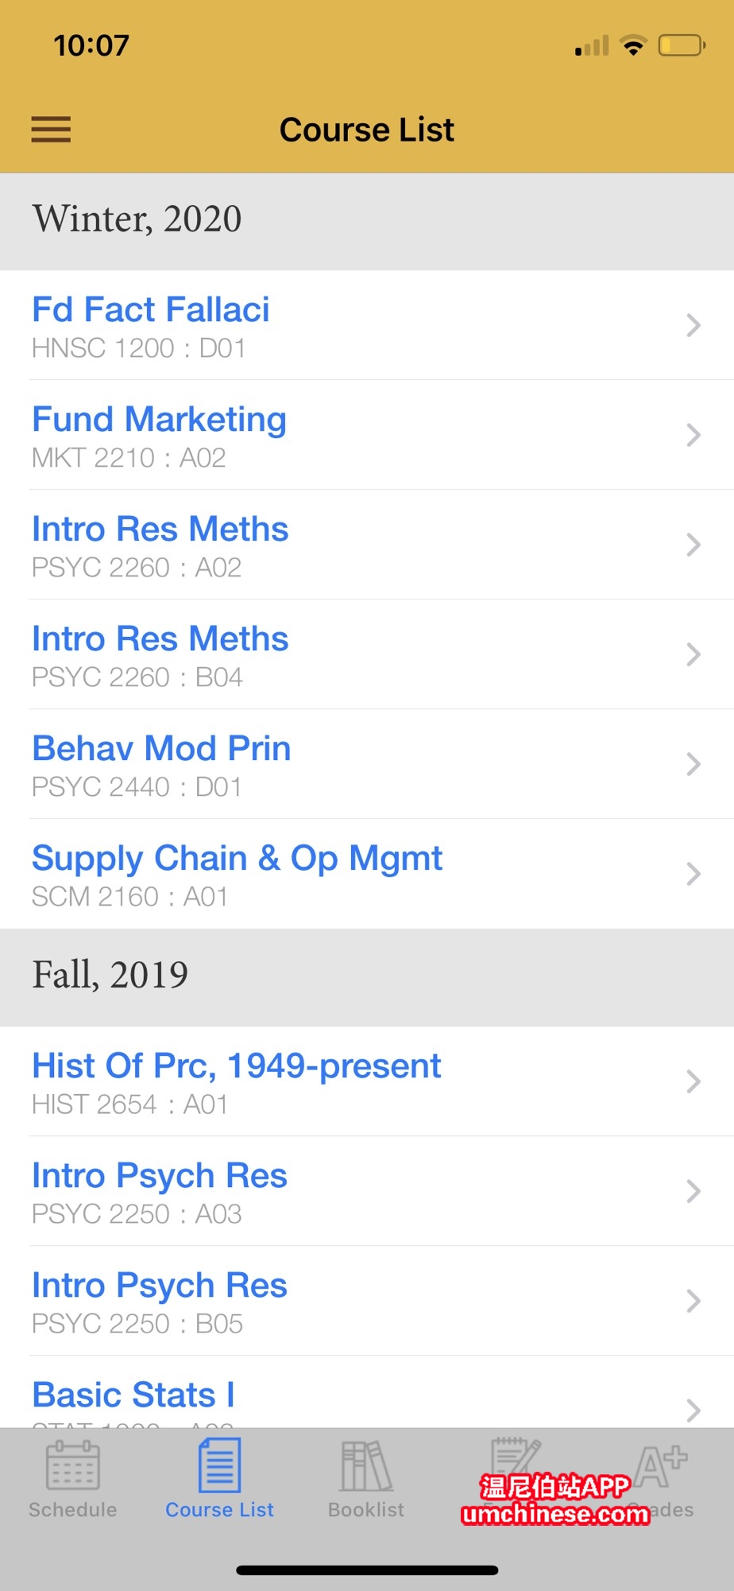Tap the Wi-Fi status icon
The width and height of the screenshot is (734, 1591).
633,45
